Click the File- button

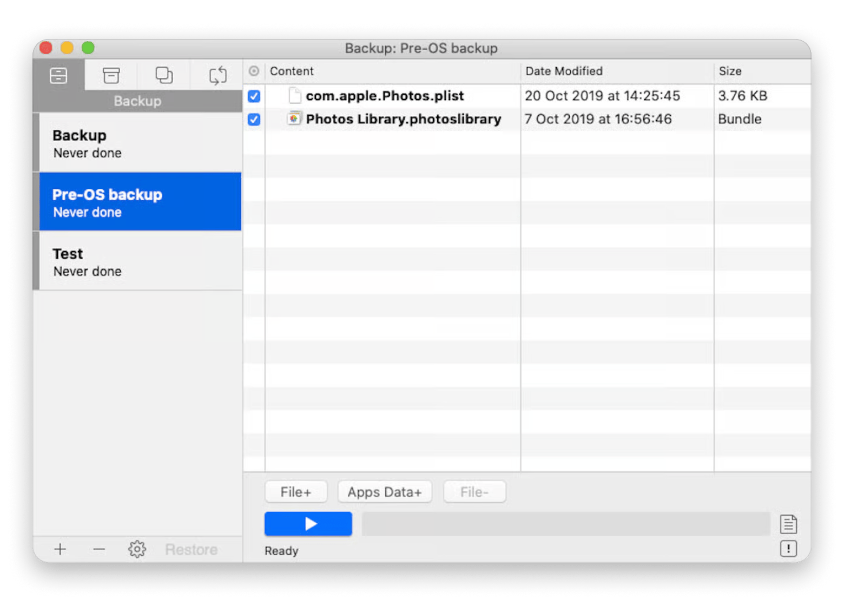(474, 492)
